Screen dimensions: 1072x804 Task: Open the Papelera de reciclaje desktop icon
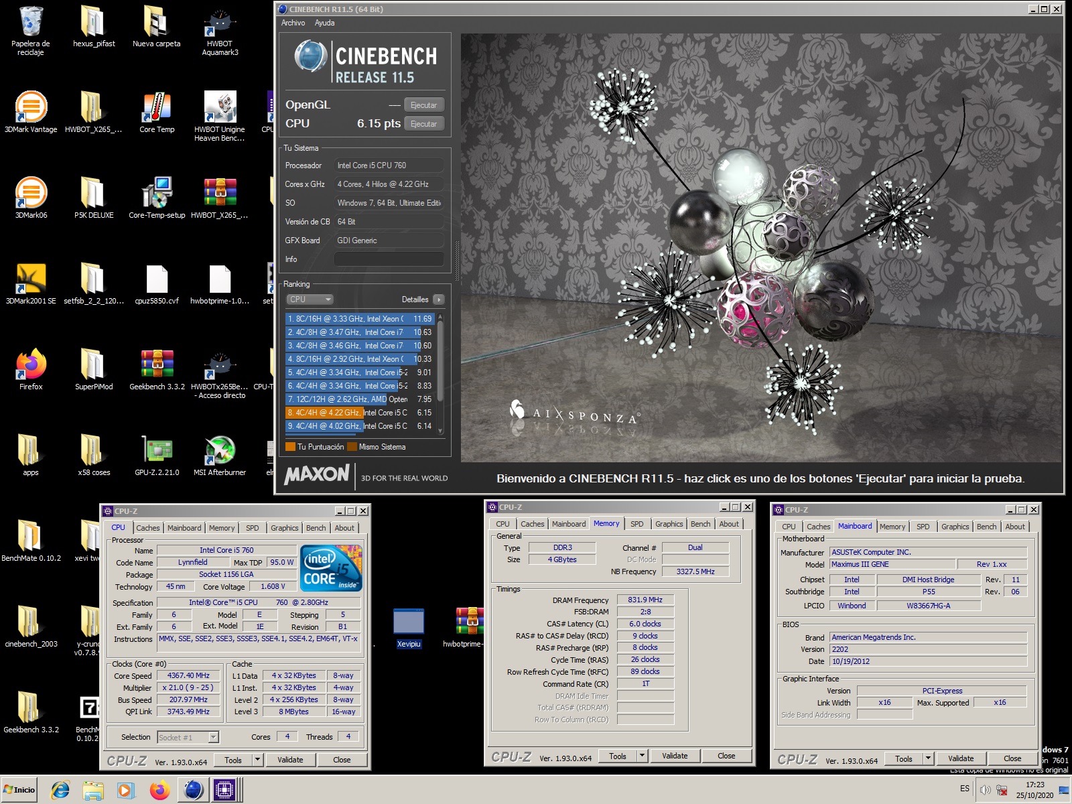tap(31, 30)
